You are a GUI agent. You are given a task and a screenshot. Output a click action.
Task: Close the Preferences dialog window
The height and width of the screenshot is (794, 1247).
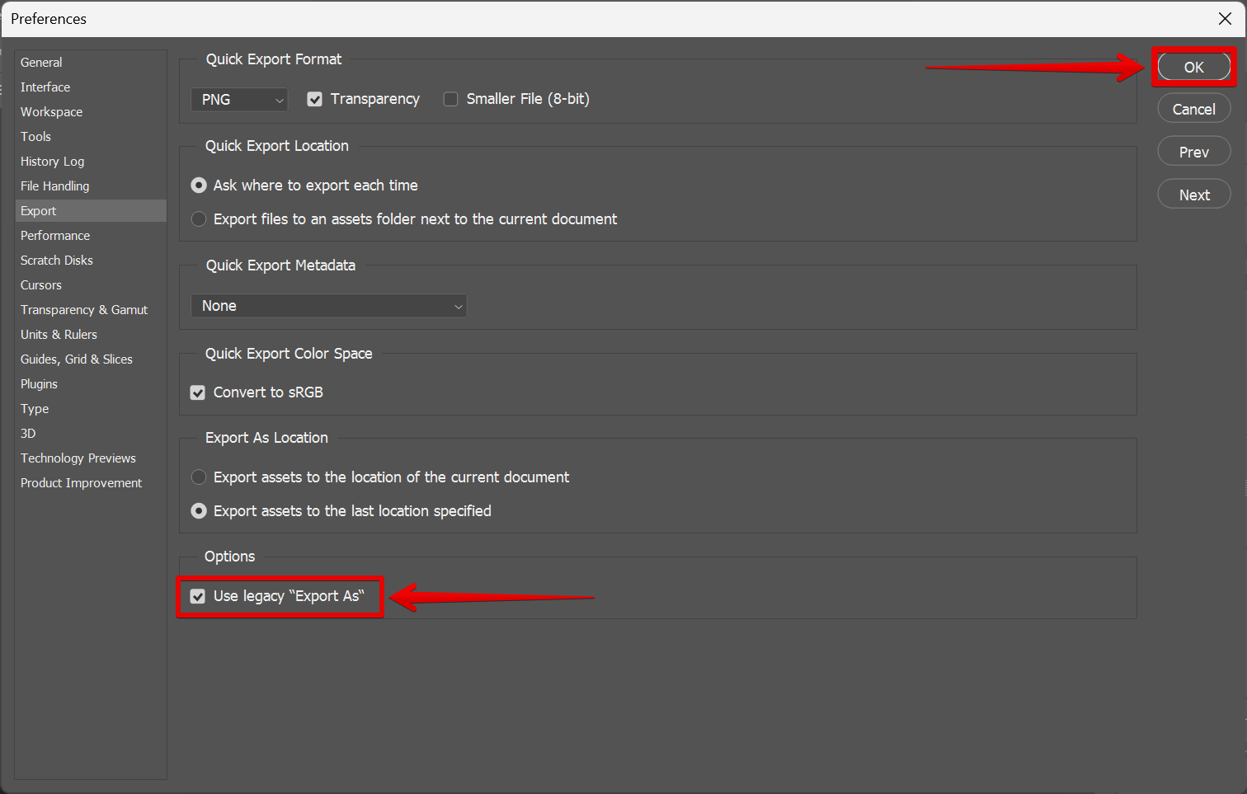click(1225, 19)
